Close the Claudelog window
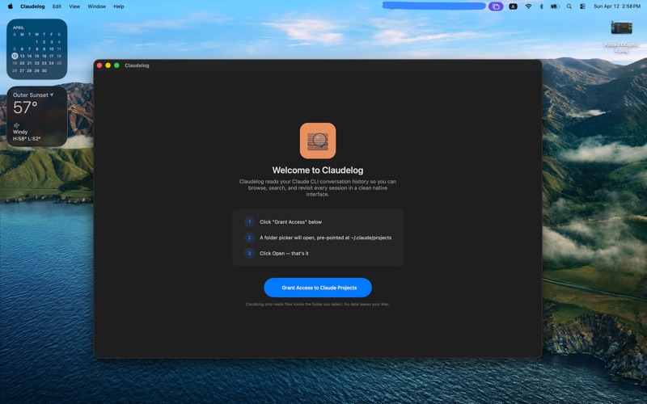The height and width of the screenshot is (404, 647). click(x=99, y=65)
